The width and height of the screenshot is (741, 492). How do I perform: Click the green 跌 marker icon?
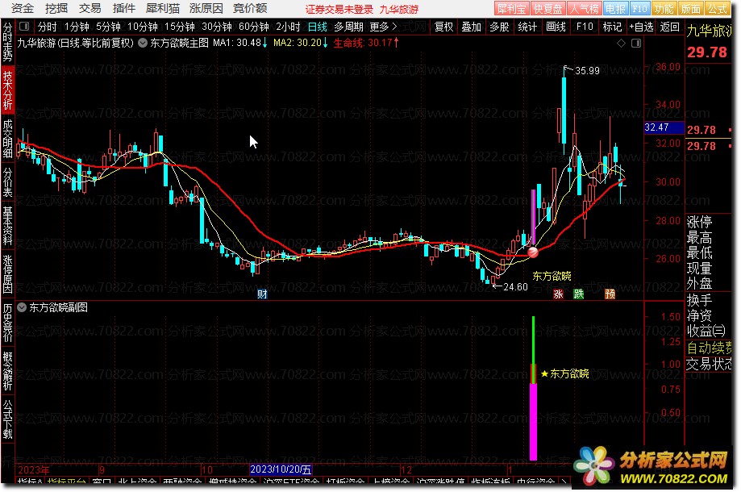point(578,294)
